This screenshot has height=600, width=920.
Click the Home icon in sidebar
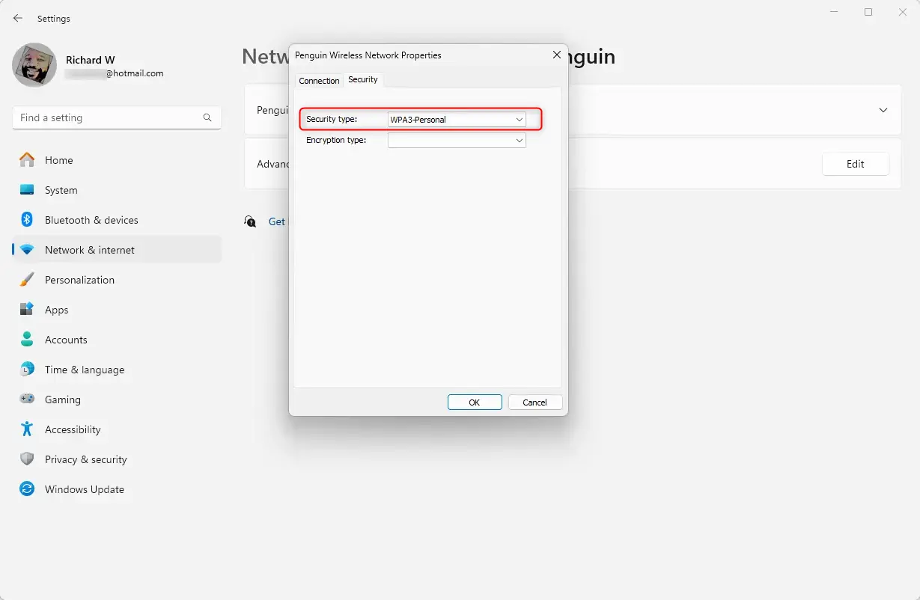tap(27, 160)
